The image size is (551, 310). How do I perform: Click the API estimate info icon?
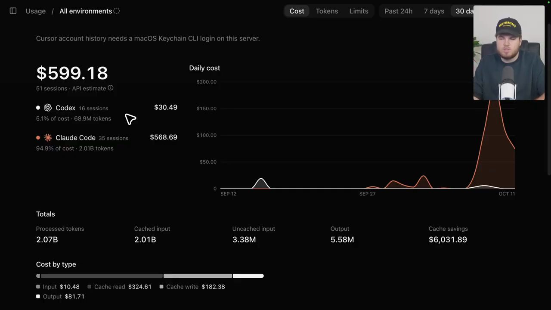(111, 88)
